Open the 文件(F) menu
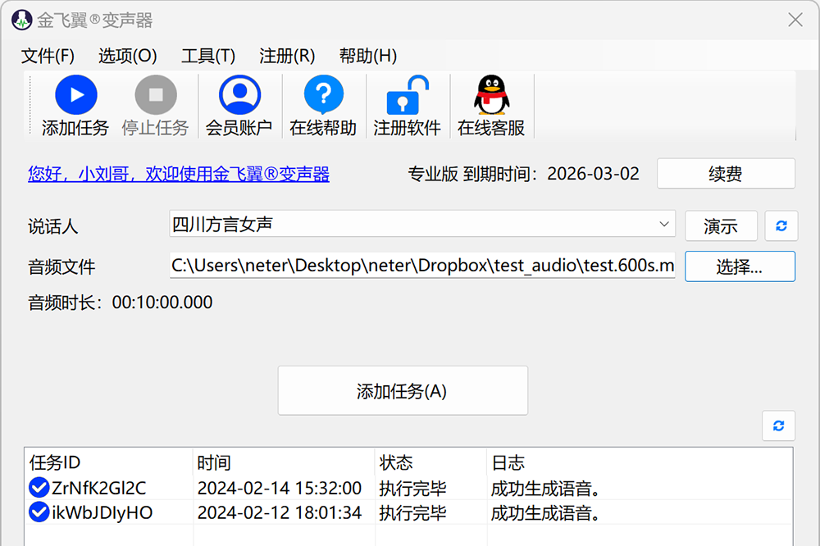The height and width of the screenshot is (546, 820). coord(48,56)
